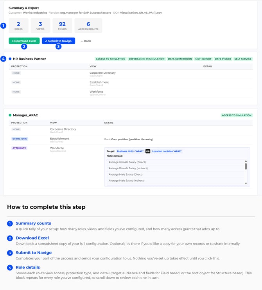
Task: Click the MDF Export tag
Action: point(203,59)
